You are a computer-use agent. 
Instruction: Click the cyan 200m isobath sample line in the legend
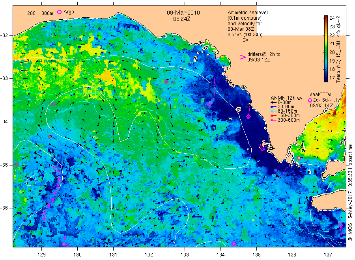(x=33, y=17)
